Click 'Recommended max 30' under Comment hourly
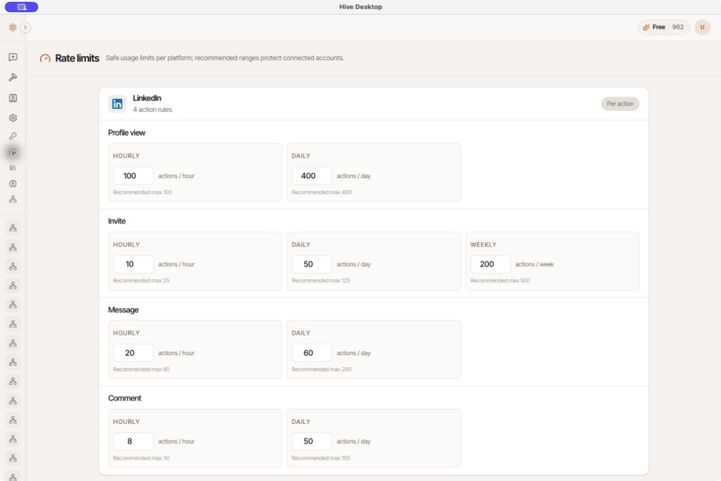The height and width of the screenshot is (481, 721). click(x=141, y=458)
